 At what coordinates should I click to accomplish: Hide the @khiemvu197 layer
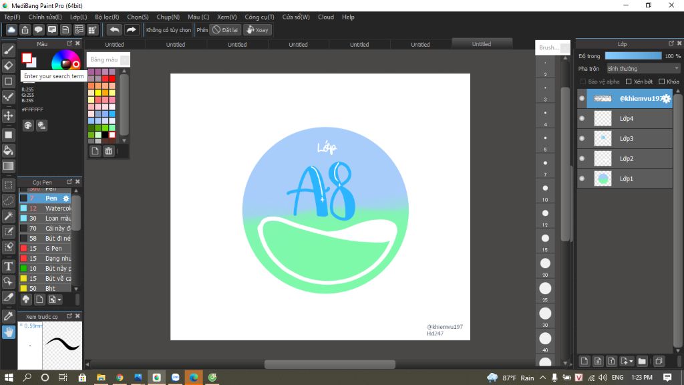(582, 98)
